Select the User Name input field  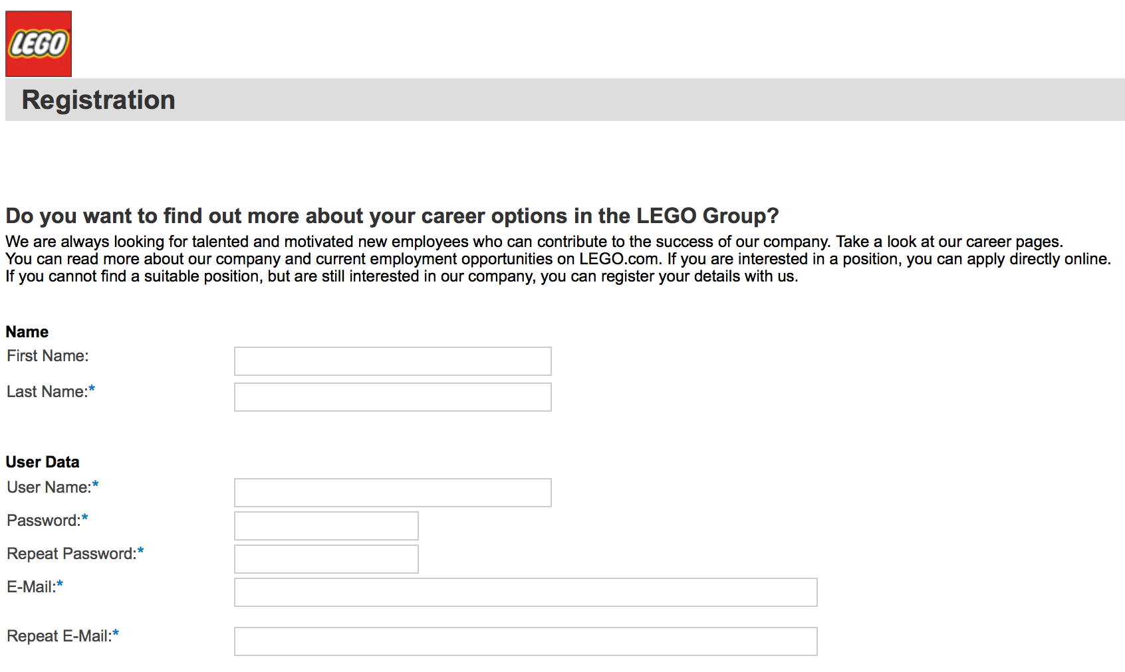click(x=392, y=493)
